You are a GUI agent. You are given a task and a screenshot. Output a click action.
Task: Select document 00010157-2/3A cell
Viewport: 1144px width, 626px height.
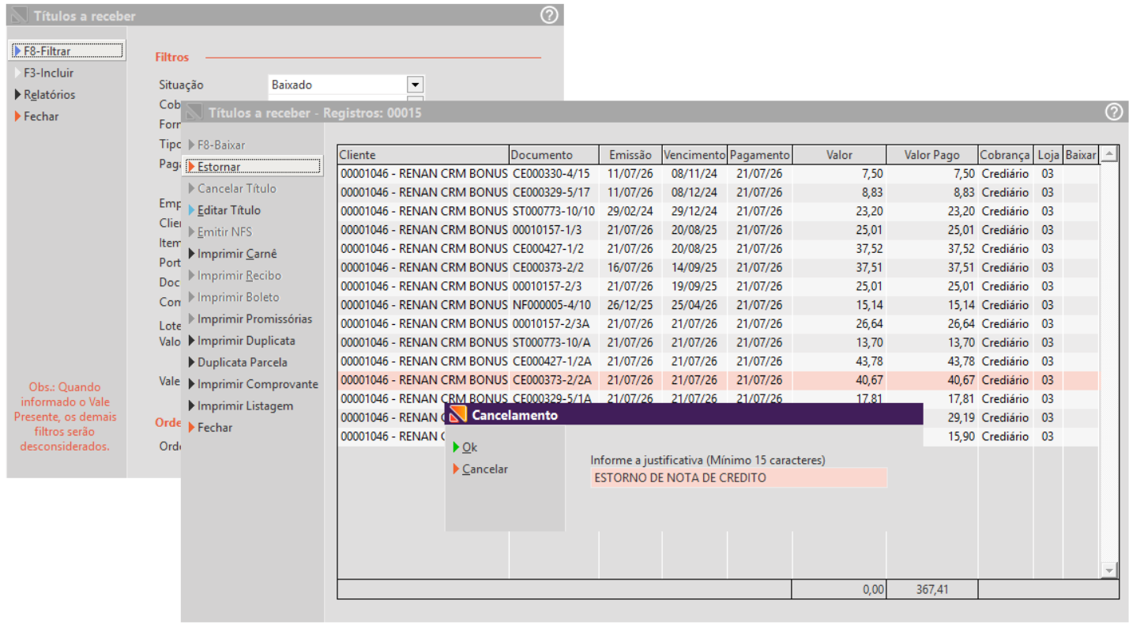coord(553,324)
